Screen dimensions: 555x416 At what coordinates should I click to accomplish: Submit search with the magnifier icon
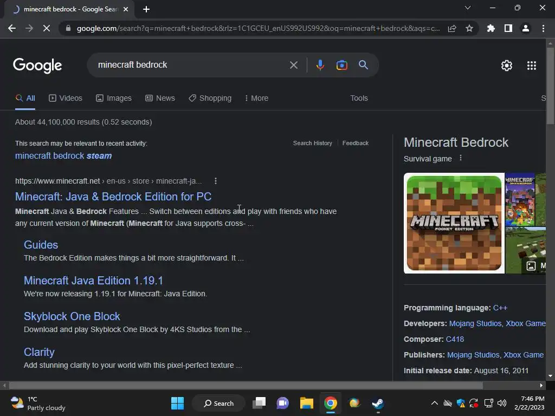point(364,65)
